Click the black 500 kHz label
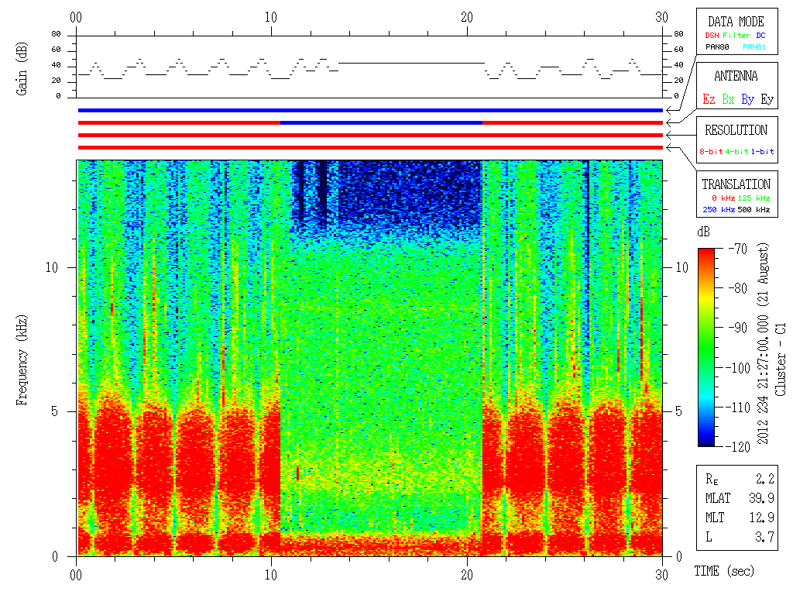793x595 pixels. 754,209
